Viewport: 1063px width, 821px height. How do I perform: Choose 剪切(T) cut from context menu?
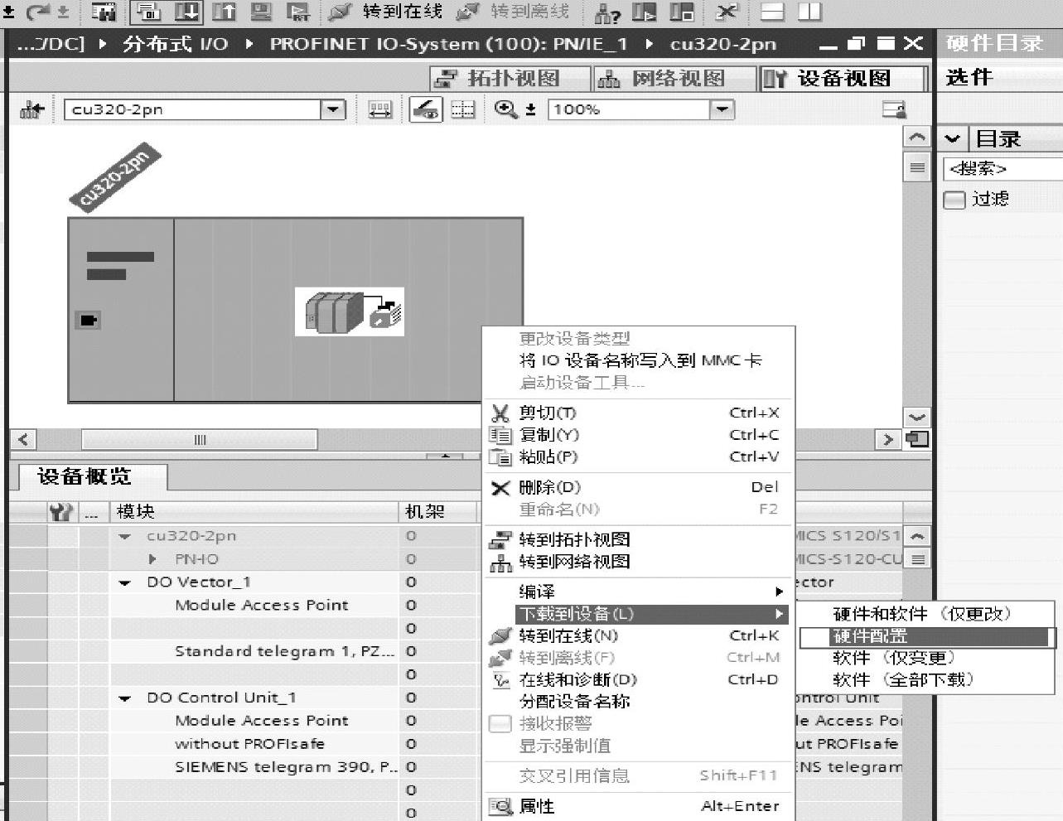click(638, 413)
